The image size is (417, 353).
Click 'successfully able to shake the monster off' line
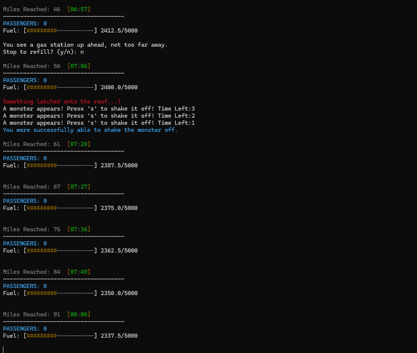click(x=90, y=130)
